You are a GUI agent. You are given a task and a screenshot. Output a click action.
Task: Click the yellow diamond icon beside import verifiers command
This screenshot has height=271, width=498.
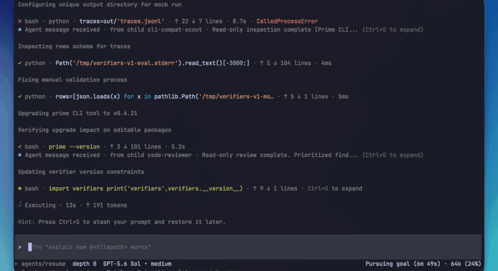19,189
